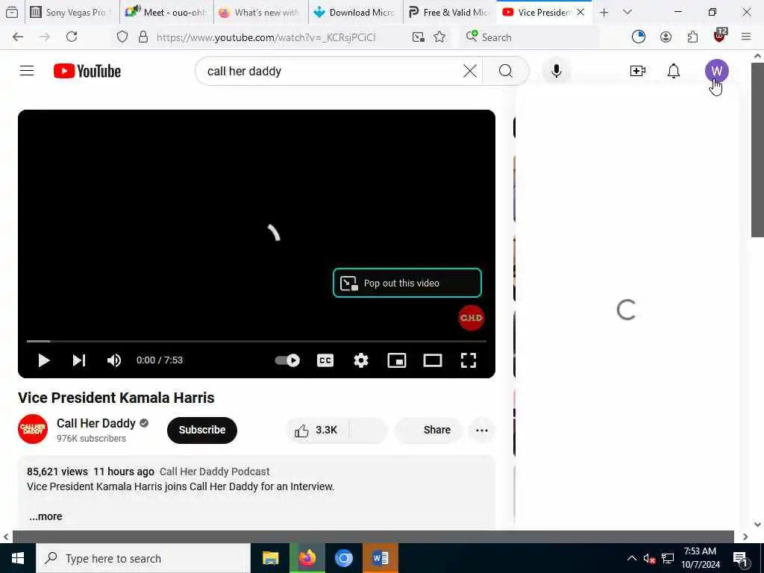764x573 pixels.
Task: Open account menu avatar W
Action: pos(716,71)
